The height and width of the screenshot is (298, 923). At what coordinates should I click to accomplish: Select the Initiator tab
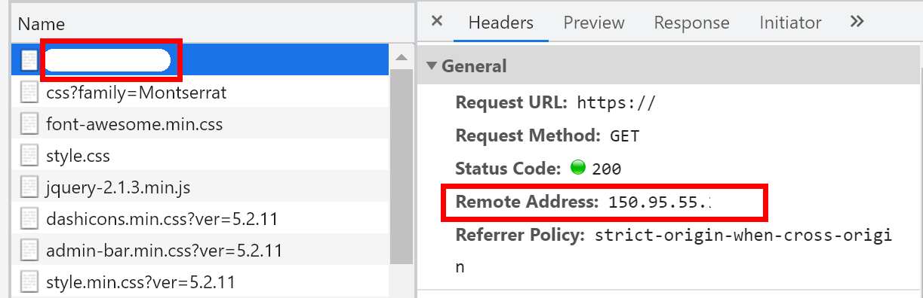(x=790, y=23)
